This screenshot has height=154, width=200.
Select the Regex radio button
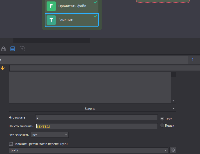pos(162,126)
